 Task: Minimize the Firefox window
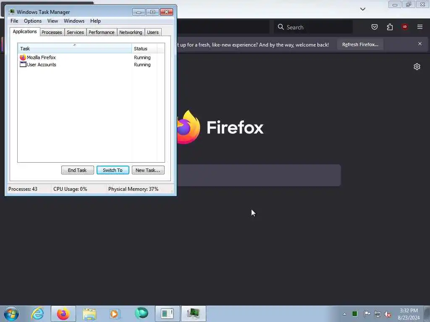click(395, 5)
